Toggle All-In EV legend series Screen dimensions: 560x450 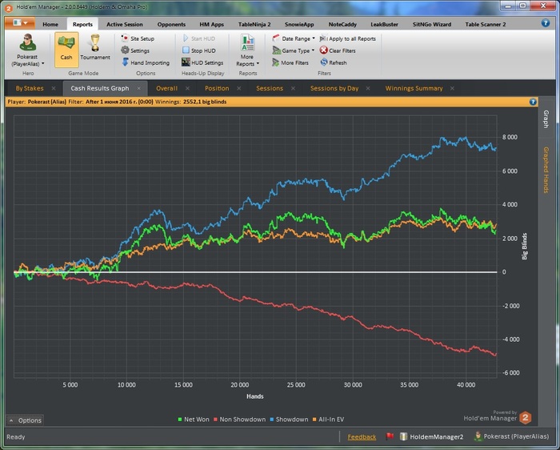328,420
